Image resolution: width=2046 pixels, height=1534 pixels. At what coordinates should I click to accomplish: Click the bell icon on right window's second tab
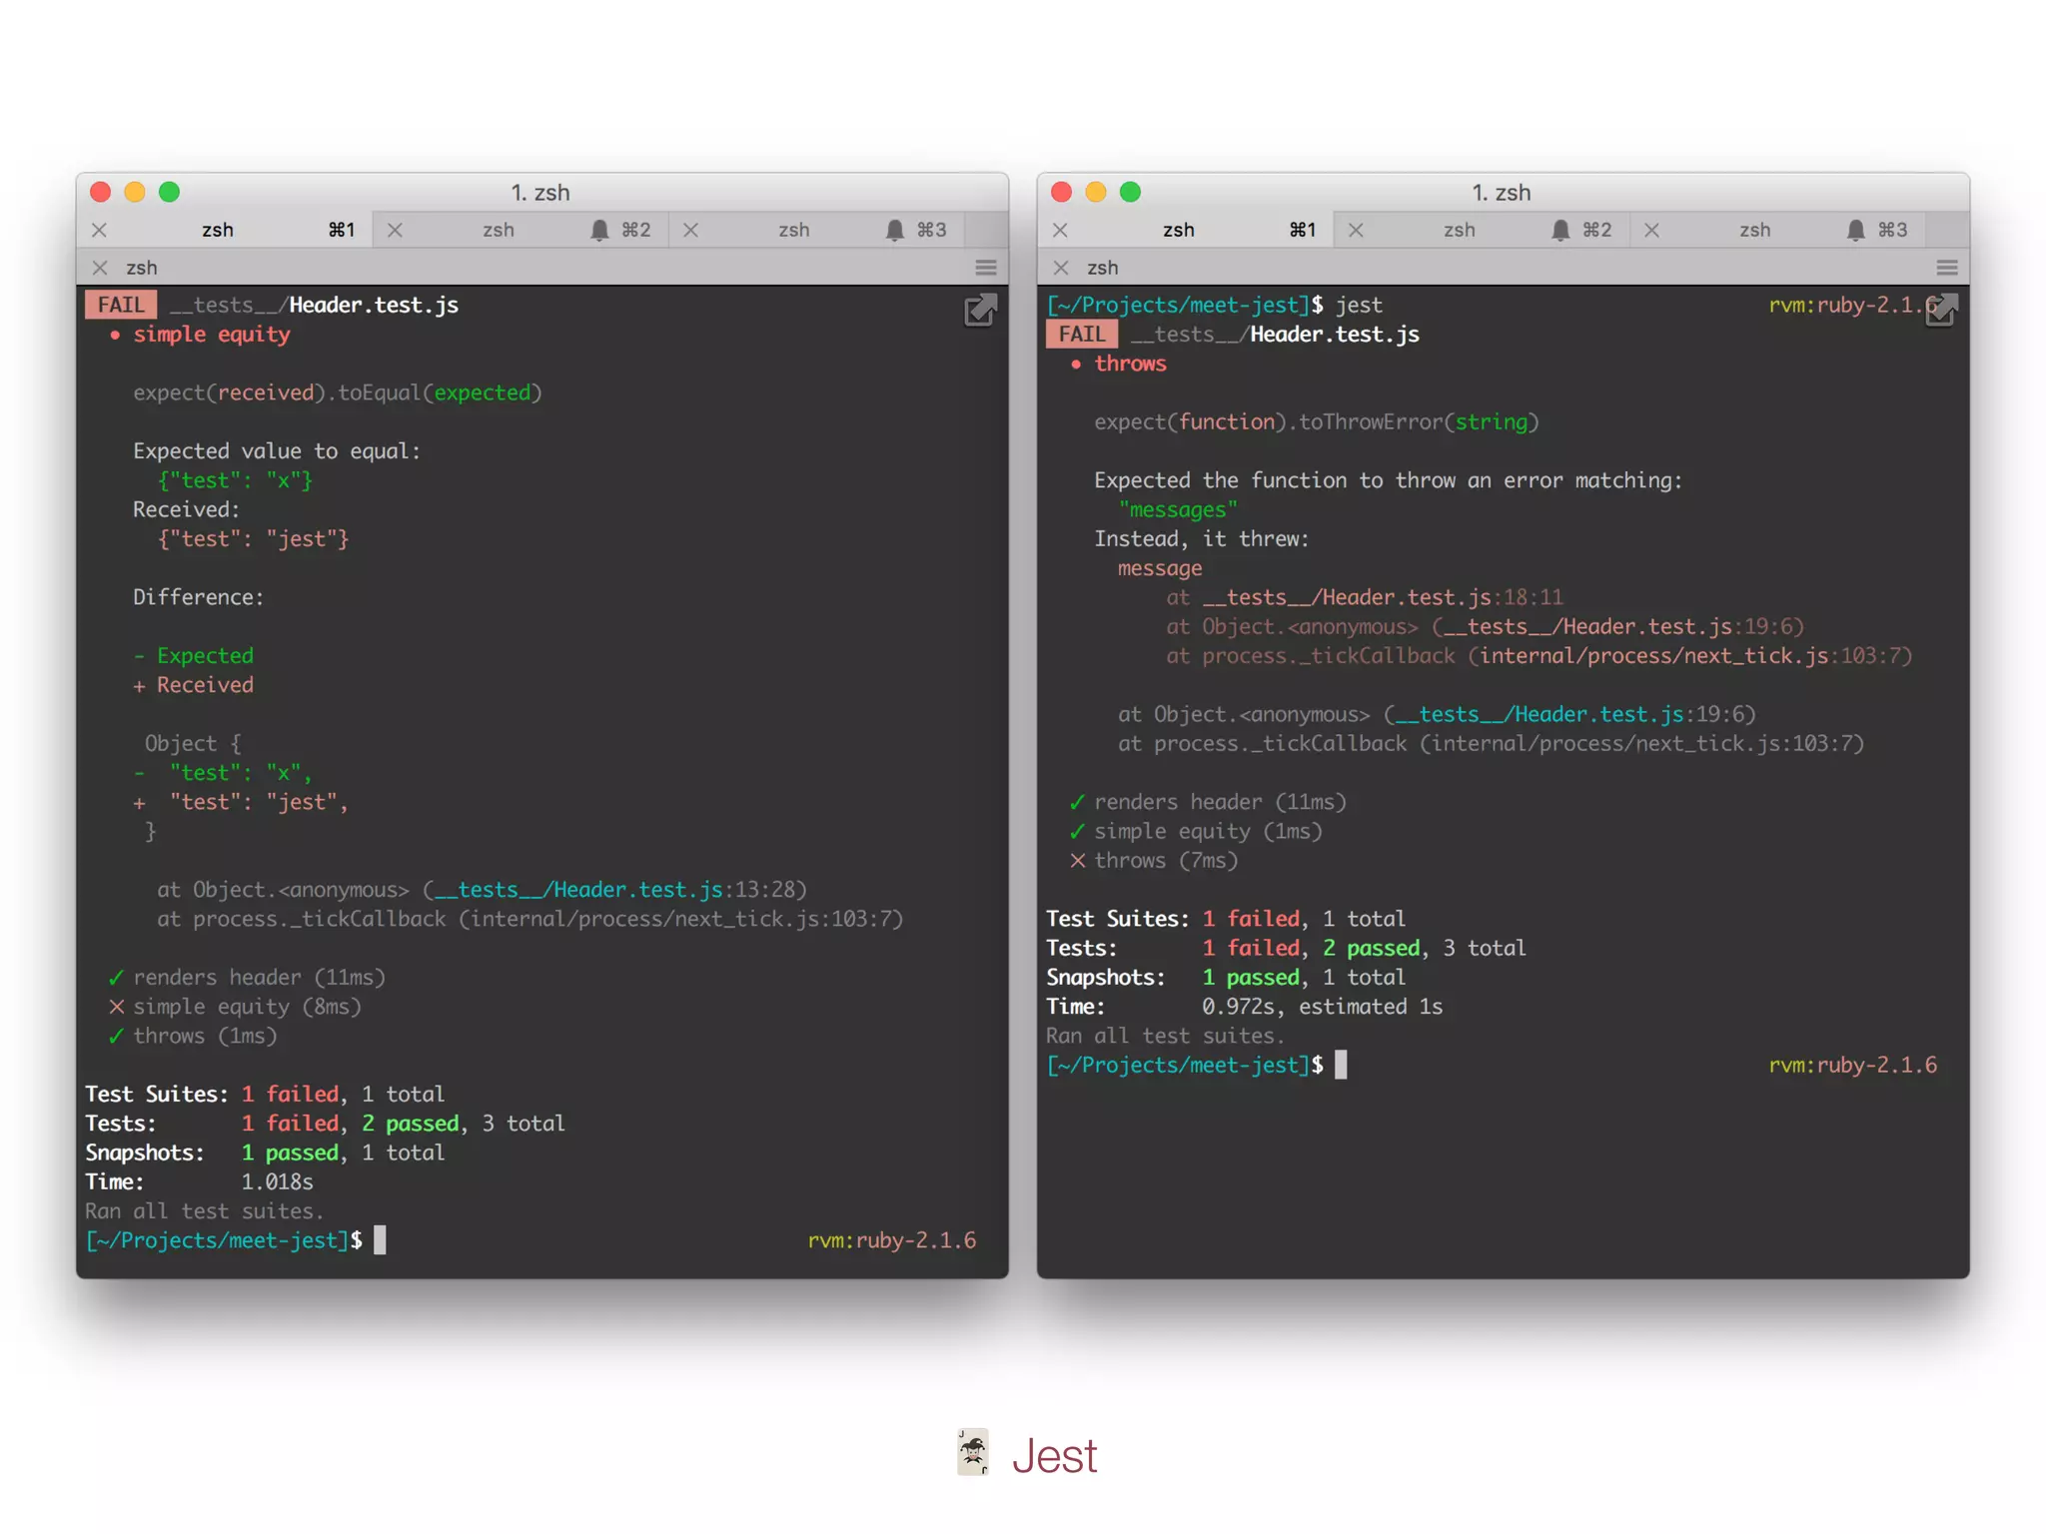[x=1560, y=231]
